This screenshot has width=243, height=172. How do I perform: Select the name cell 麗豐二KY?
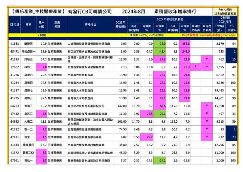point(29,153)
